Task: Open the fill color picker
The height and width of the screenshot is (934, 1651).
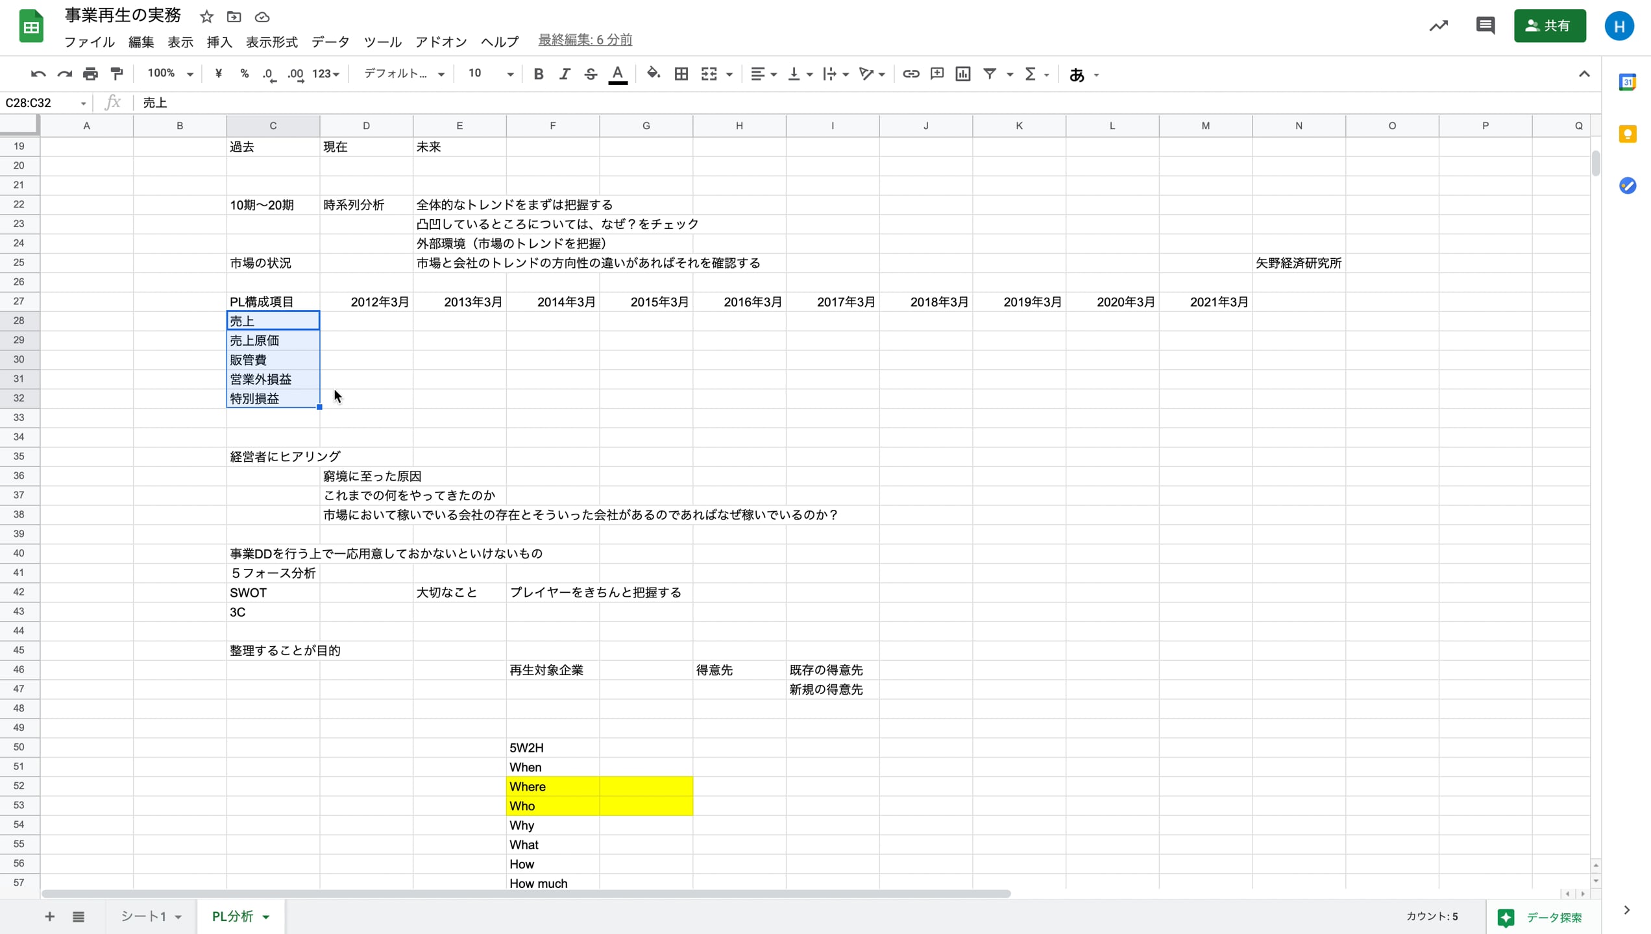Action: pyautogui.click(x=653, y=74)
